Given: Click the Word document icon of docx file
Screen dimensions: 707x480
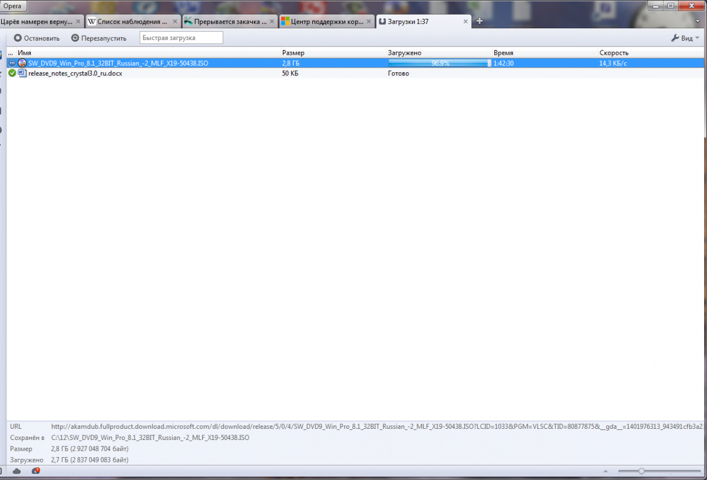Looking at the screenshot, I should click(x=22, y=73).
